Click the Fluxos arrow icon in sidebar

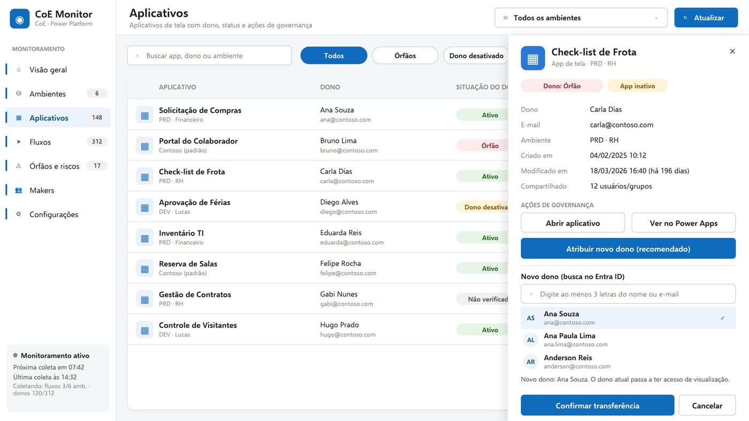click(x=19, y=142)
